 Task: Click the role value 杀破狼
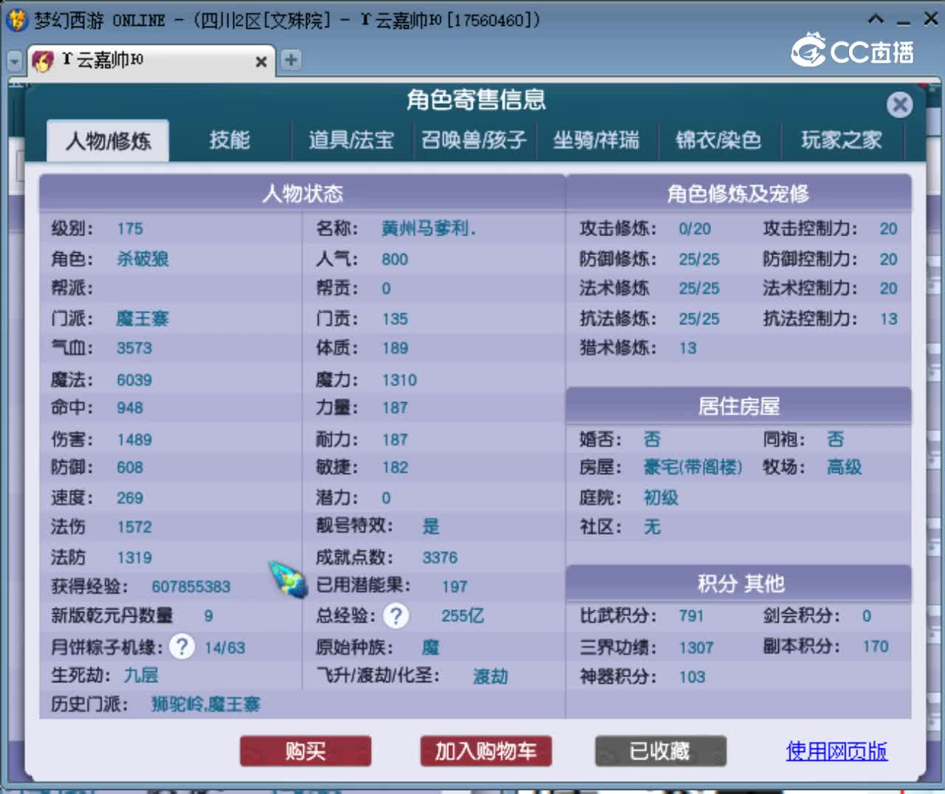(143, 259)
